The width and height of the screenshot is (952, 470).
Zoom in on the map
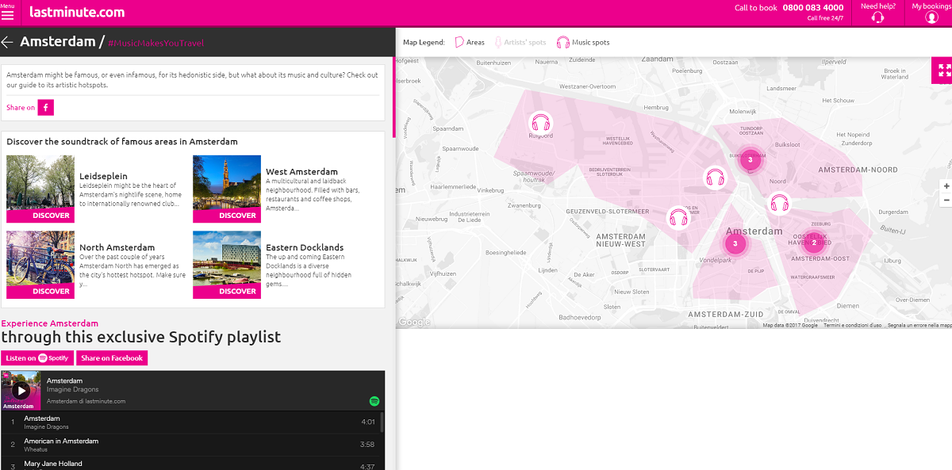(946, 186)
